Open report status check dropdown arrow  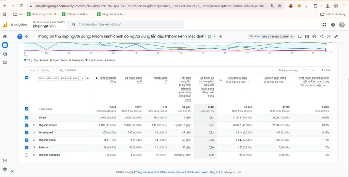pyautogui.click(x=214, y=37)
